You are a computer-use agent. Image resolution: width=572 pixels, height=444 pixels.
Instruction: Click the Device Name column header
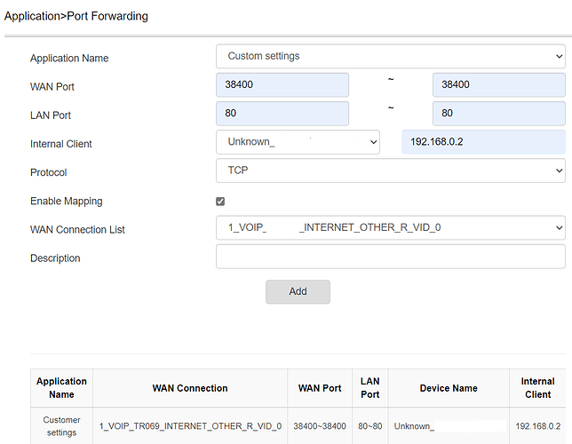point(449,388)
